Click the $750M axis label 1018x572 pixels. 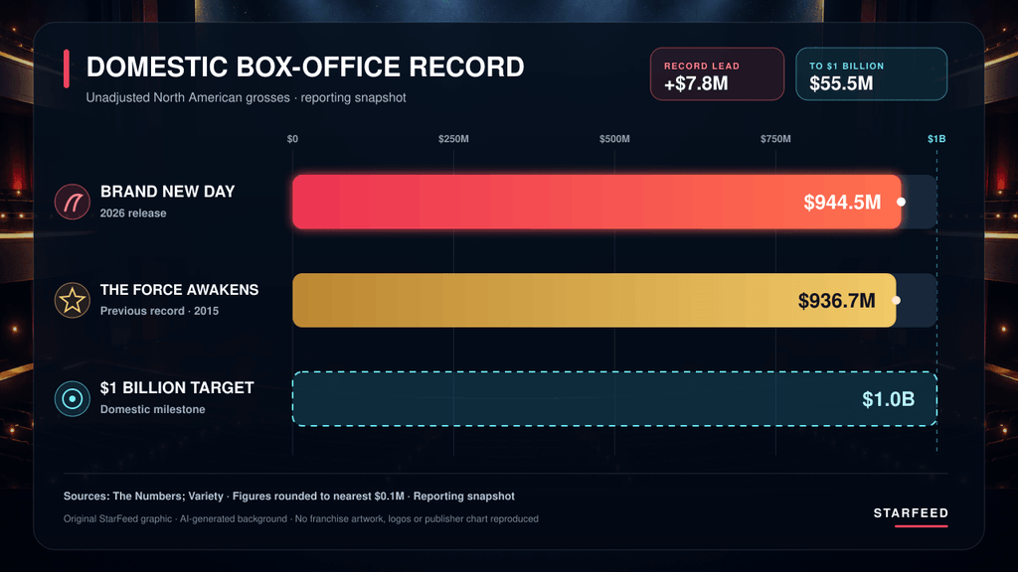tap(775, 139)
